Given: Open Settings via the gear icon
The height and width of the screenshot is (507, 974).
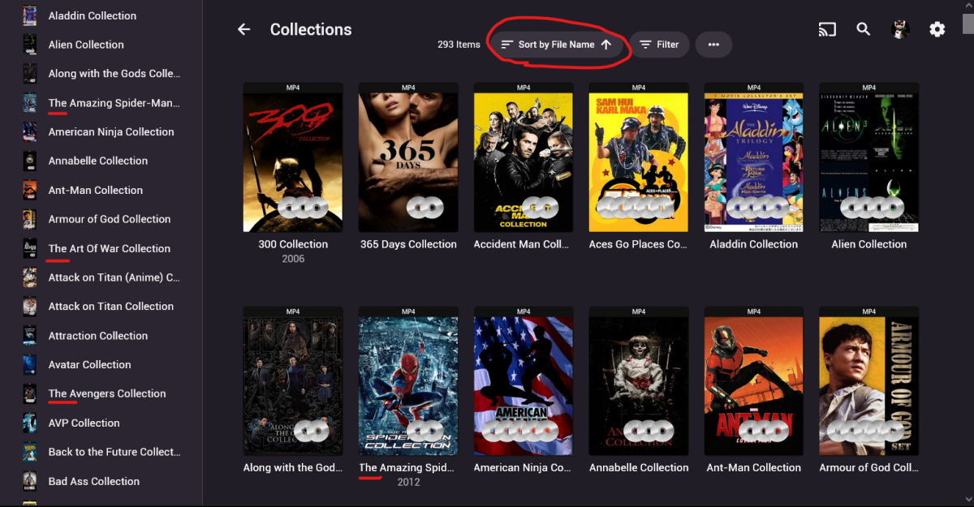Looking at the screenshot, I should point(937,28).
